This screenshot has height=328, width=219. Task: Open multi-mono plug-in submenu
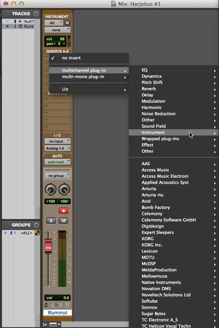click(x=89, y=77)
